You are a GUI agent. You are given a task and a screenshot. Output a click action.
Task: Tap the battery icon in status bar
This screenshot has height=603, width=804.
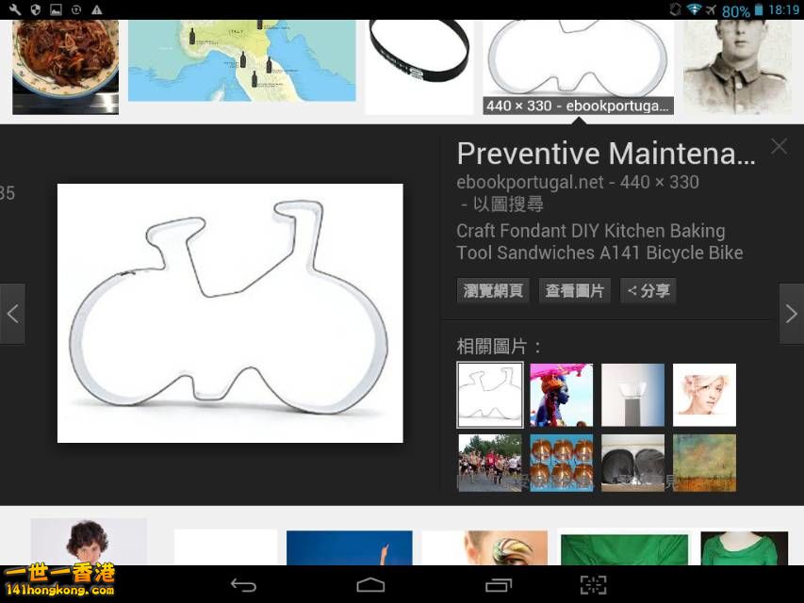click(x=759, y=9)
